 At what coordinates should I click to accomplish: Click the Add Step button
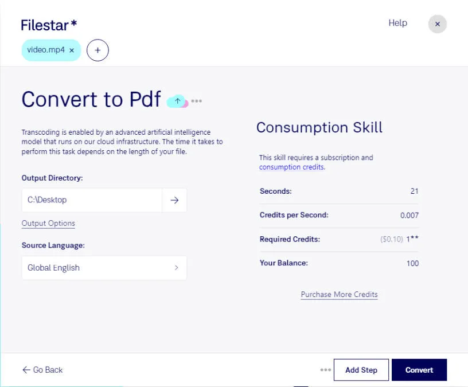[361, 370]
